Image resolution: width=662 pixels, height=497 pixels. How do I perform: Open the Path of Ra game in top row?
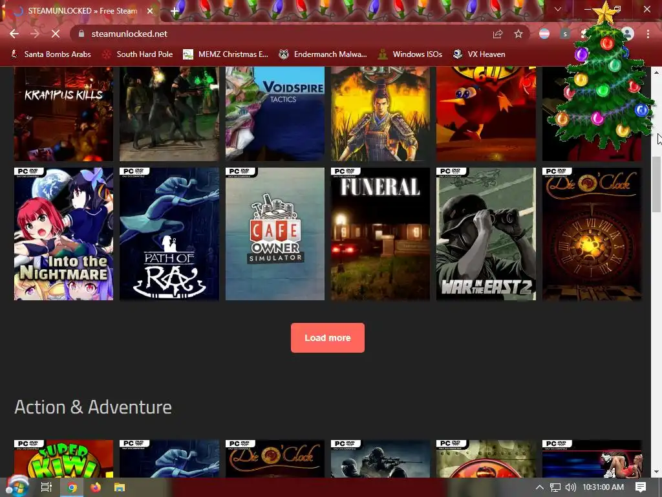point(169,234)
